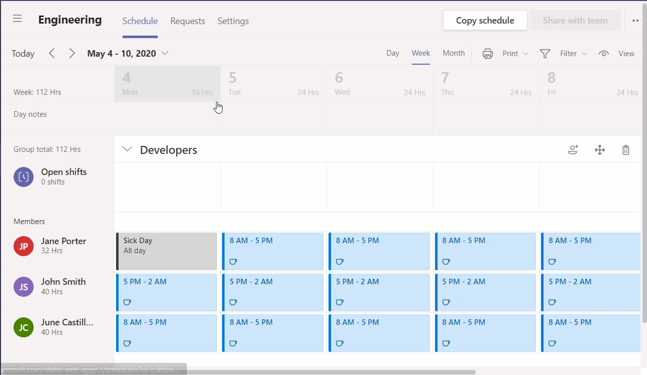Screen dimensions: 647x375
Task: Open June Castillo's Wednesday 8 AM - 5 PM shift
Action: (379, 333)
